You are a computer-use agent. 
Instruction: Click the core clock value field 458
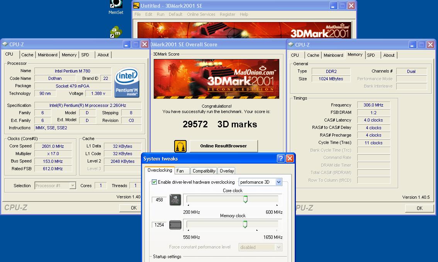point(159,200)
